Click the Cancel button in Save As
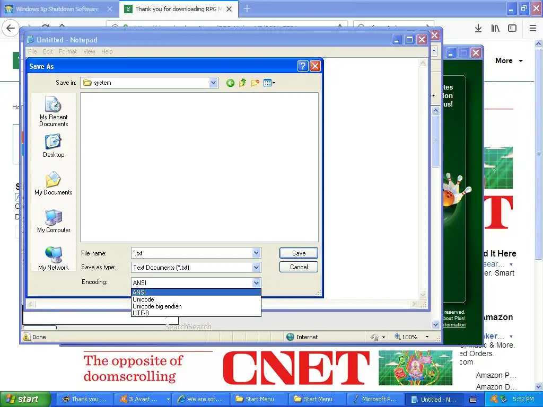Image resolution: width=543 pixels, height=407 pixels. tap(299, 267)
